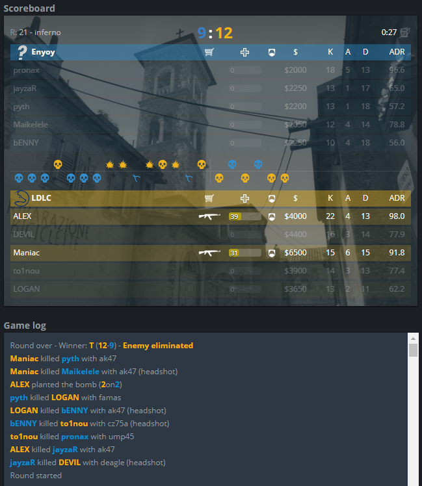422x486 pixels.
Task: Click the Enyoy question-mark team logo
Action: click(x=22, y=52)
